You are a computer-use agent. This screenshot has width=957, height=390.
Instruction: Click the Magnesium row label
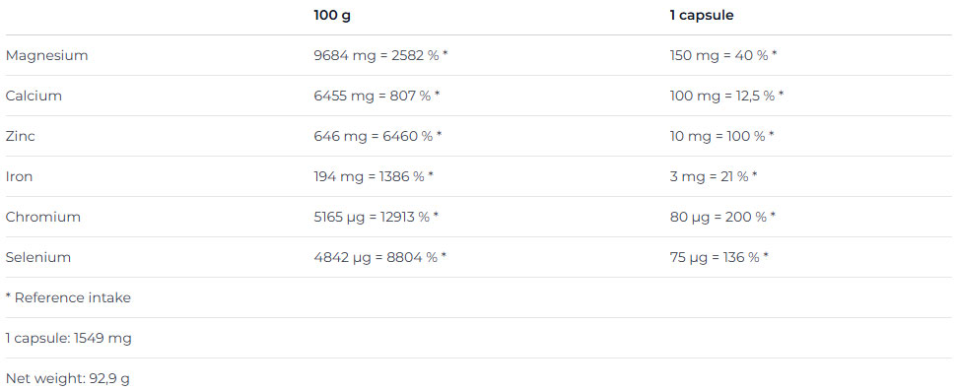[x=47, y=55]
